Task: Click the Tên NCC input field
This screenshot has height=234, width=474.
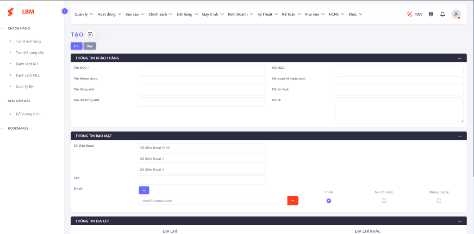Action: (x=201, y=70)
